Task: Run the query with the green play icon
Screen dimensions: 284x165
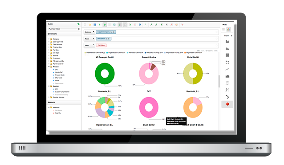Action: [100, 24]
